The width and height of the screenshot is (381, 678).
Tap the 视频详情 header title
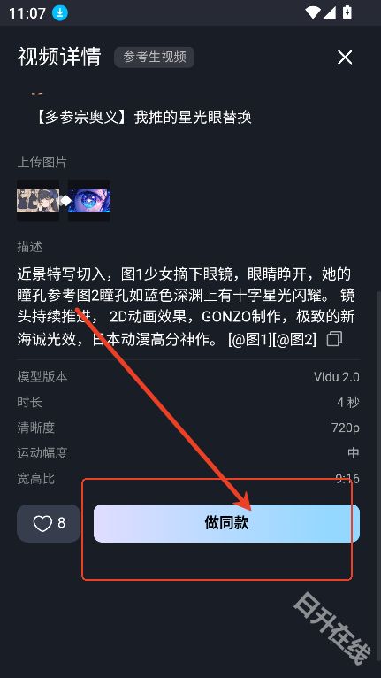(x=59, y=57)
